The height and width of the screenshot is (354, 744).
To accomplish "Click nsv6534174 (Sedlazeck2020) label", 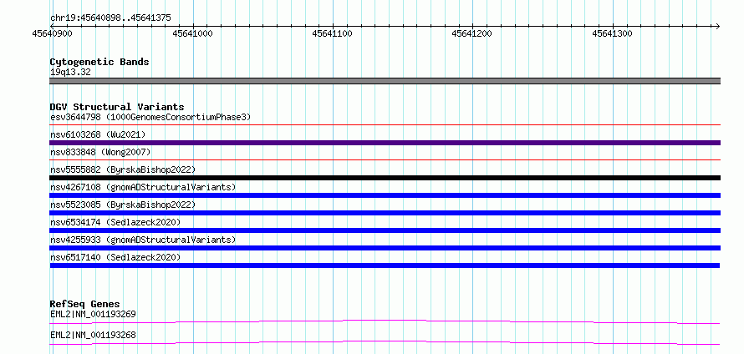I will tap(115, 222).
